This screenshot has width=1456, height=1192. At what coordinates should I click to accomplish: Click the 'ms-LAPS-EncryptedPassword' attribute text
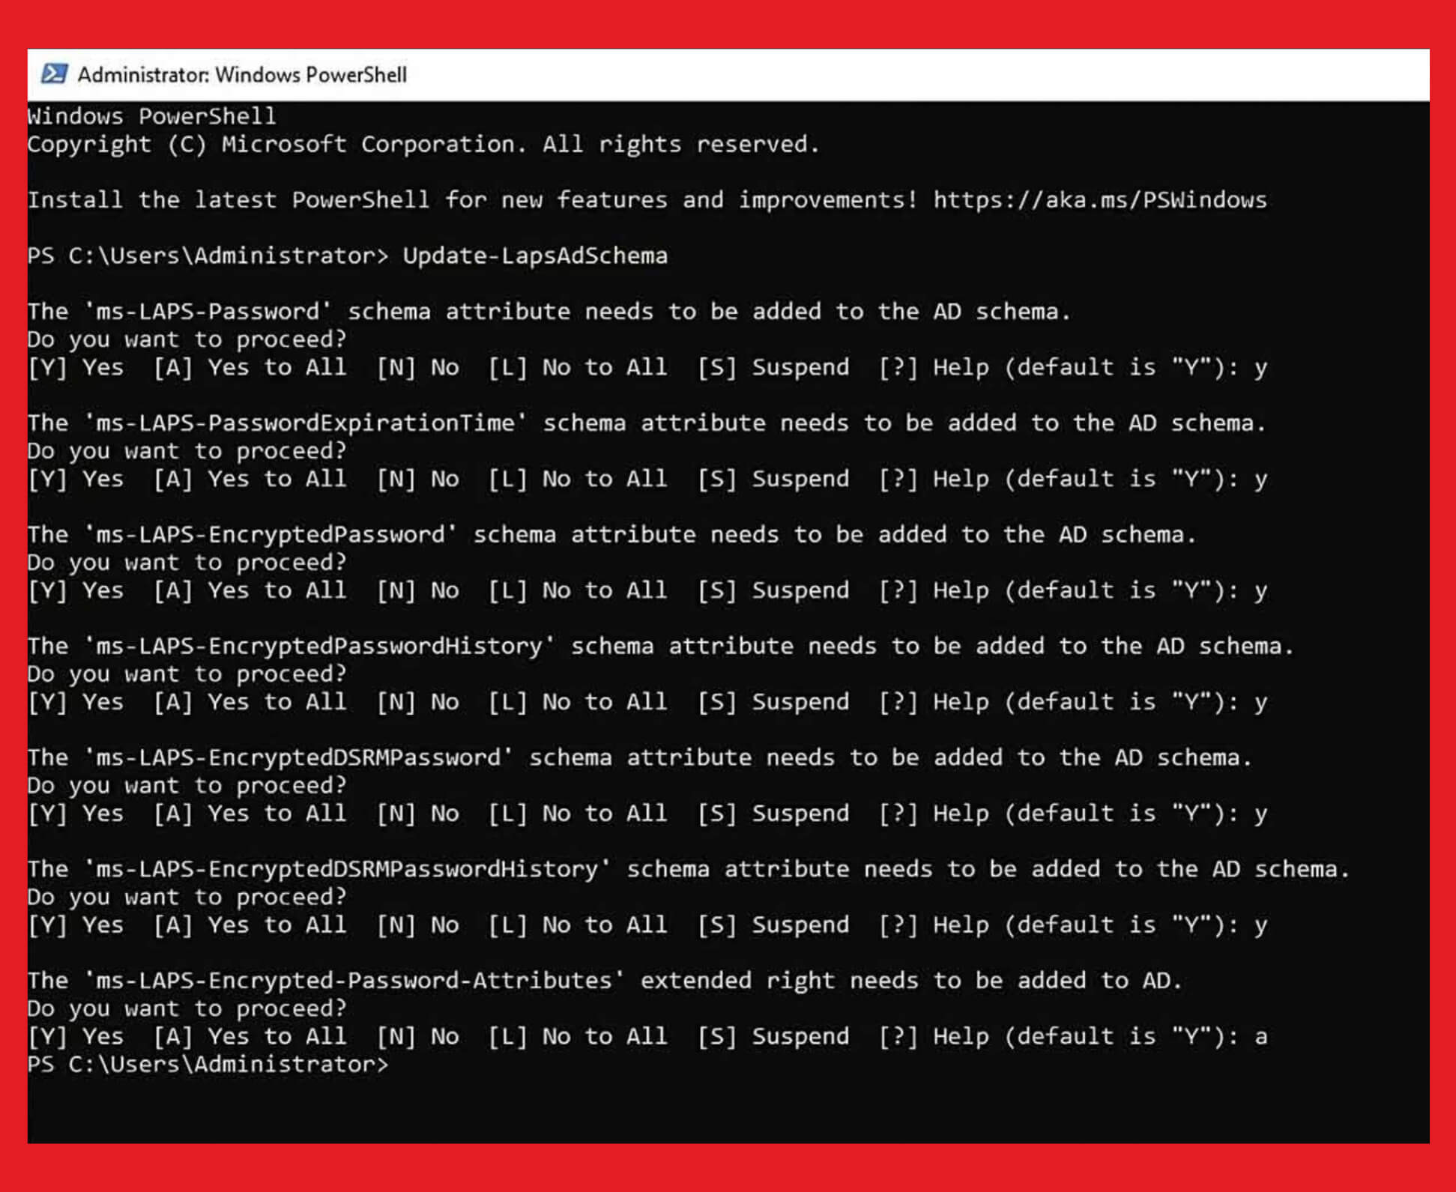pyautogui.click(x=271, y=534)
